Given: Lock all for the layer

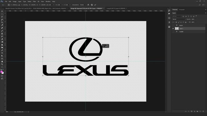Looking at the screenshot, I should click(186, 22).
